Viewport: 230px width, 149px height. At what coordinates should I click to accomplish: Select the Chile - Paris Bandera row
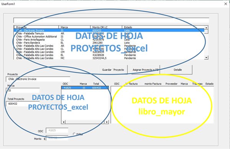tap(109, 43)
